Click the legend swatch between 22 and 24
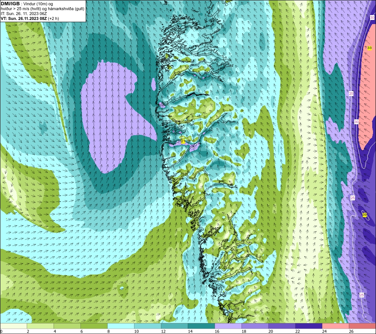Image resolution: width=376 pixels, height=334 pixels. click(309, 326)
